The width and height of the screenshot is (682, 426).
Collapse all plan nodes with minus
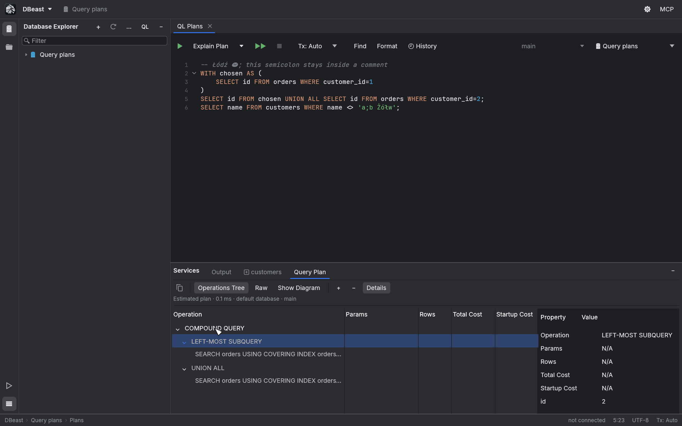354,288
